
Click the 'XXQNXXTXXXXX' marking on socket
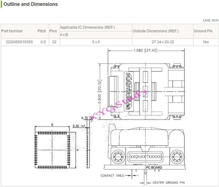coord(145,157)
